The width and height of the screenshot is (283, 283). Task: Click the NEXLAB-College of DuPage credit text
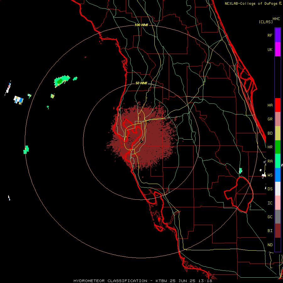[253, 3]
